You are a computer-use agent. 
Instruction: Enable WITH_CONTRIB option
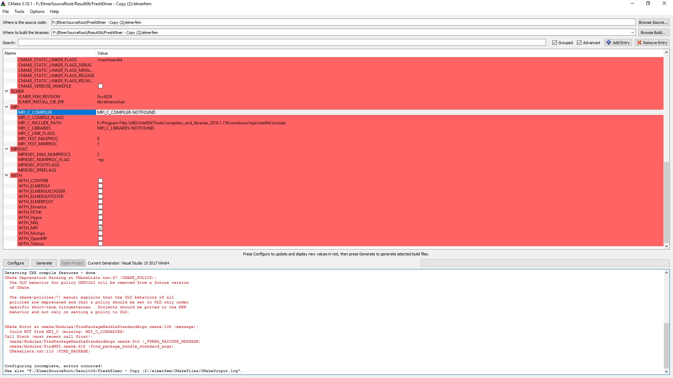(100, 180)
